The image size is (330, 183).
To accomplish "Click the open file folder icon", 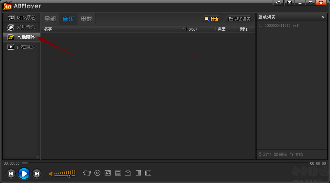I will [x=87, y=173].
